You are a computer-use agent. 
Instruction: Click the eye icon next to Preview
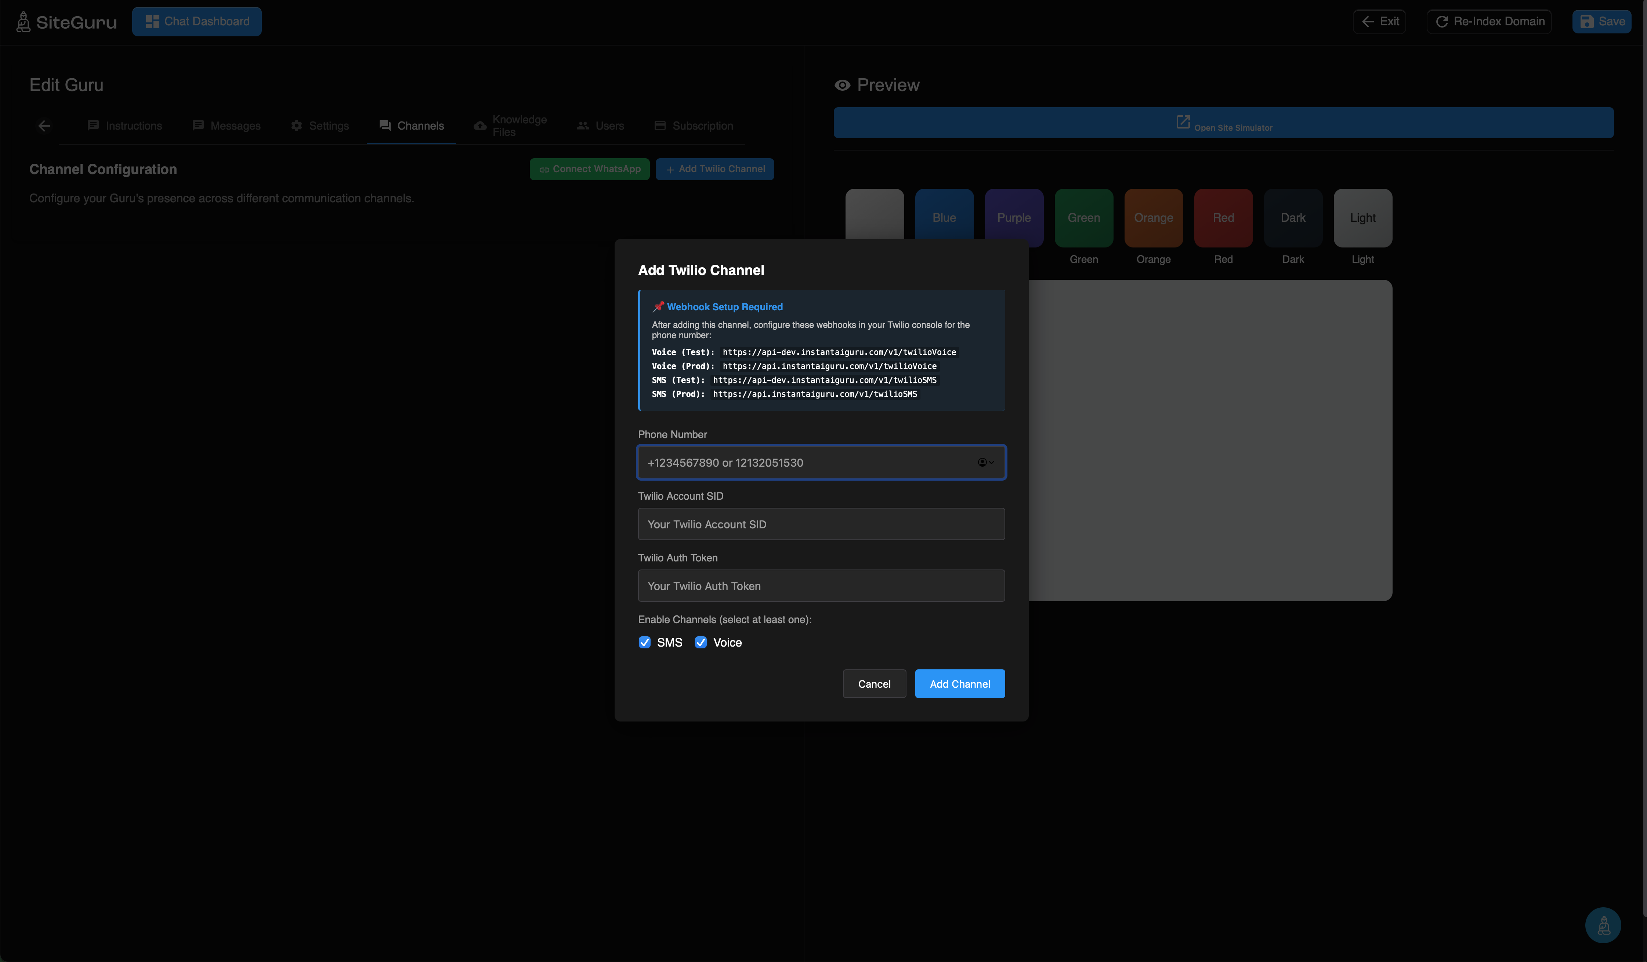[x=843, y=85]
